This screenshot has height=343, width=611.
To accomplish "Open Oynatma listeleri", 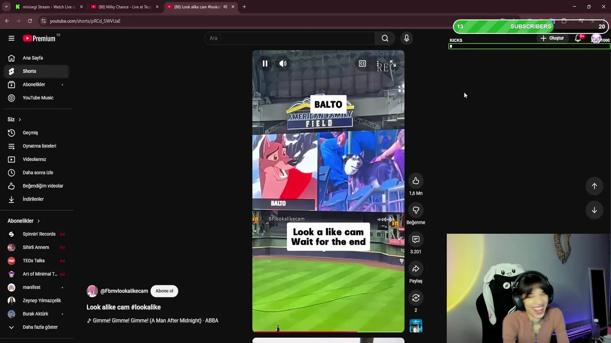I will point(36,146).
